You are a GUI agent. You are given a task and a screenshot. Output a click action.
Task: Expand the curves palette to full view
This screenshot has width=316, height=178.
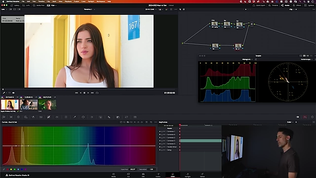point(147,122)
